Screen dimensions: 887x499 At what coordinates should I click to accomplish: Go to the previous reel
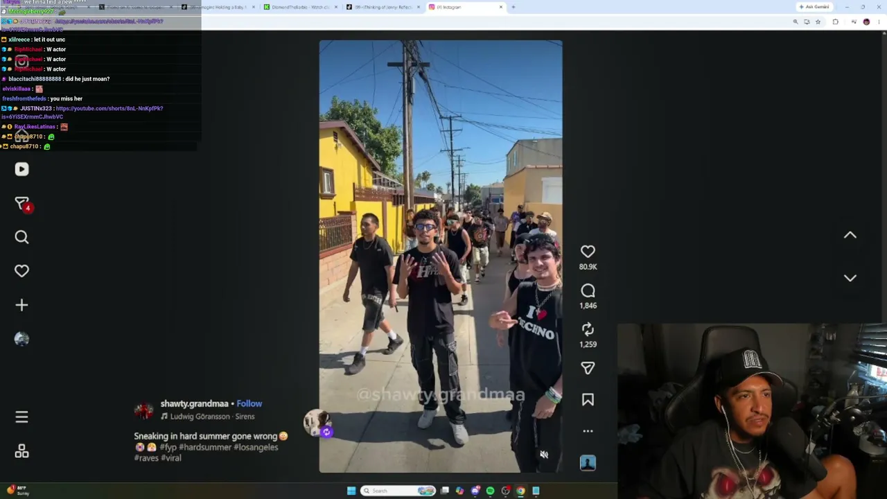(x=850, y=235)
